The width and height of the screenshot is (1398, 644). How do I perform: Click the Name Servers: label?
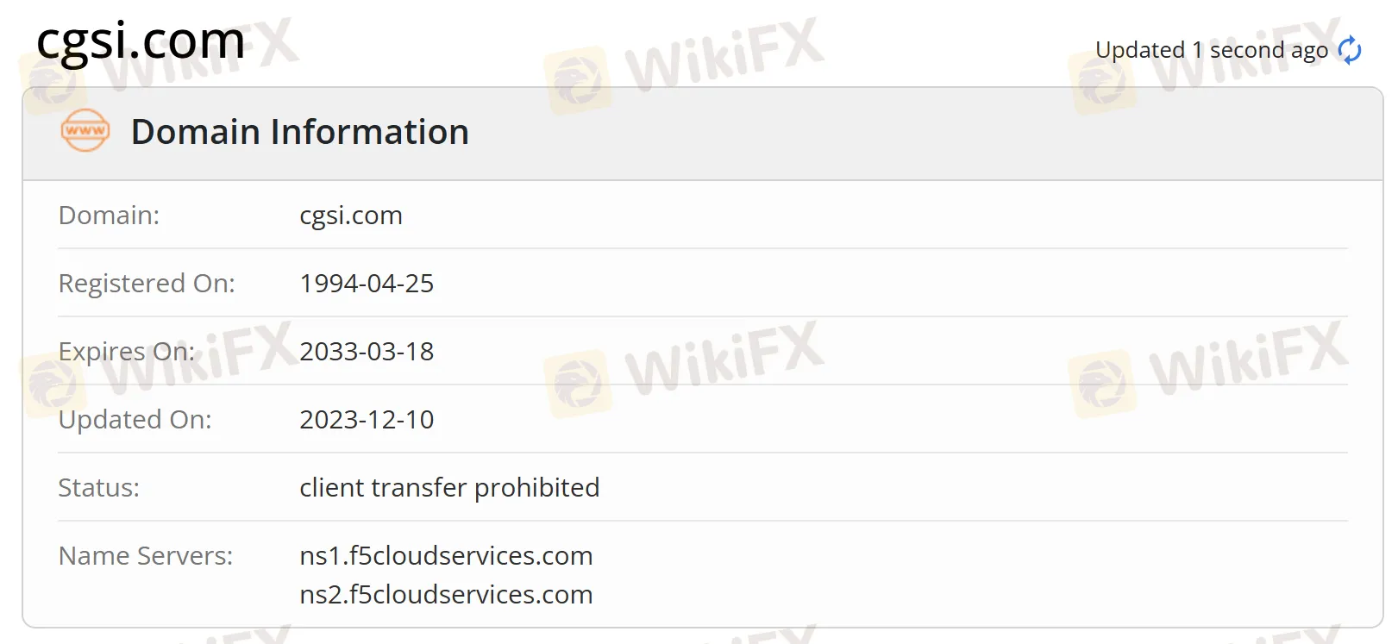(x=145, y=555)
